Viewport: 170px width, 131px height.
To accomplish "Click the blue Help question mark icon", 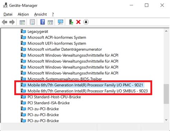I will 43,22.
